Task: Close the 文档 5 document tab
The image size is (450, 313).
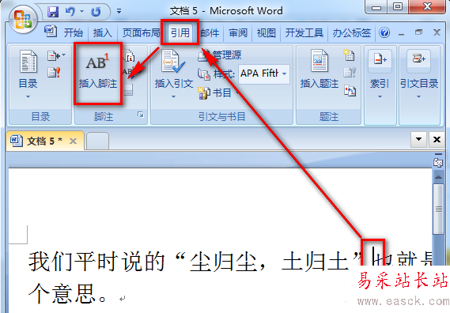Action: point(74,141)
